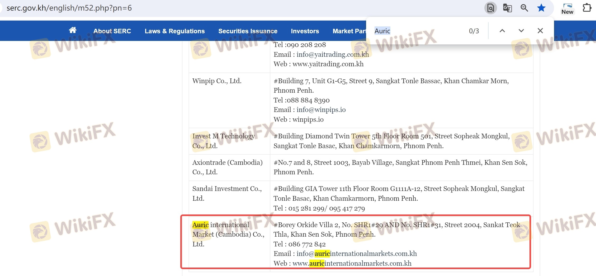596x276 pixels.
Task: Open the About SERC menu
Action: tap(112, 31)
